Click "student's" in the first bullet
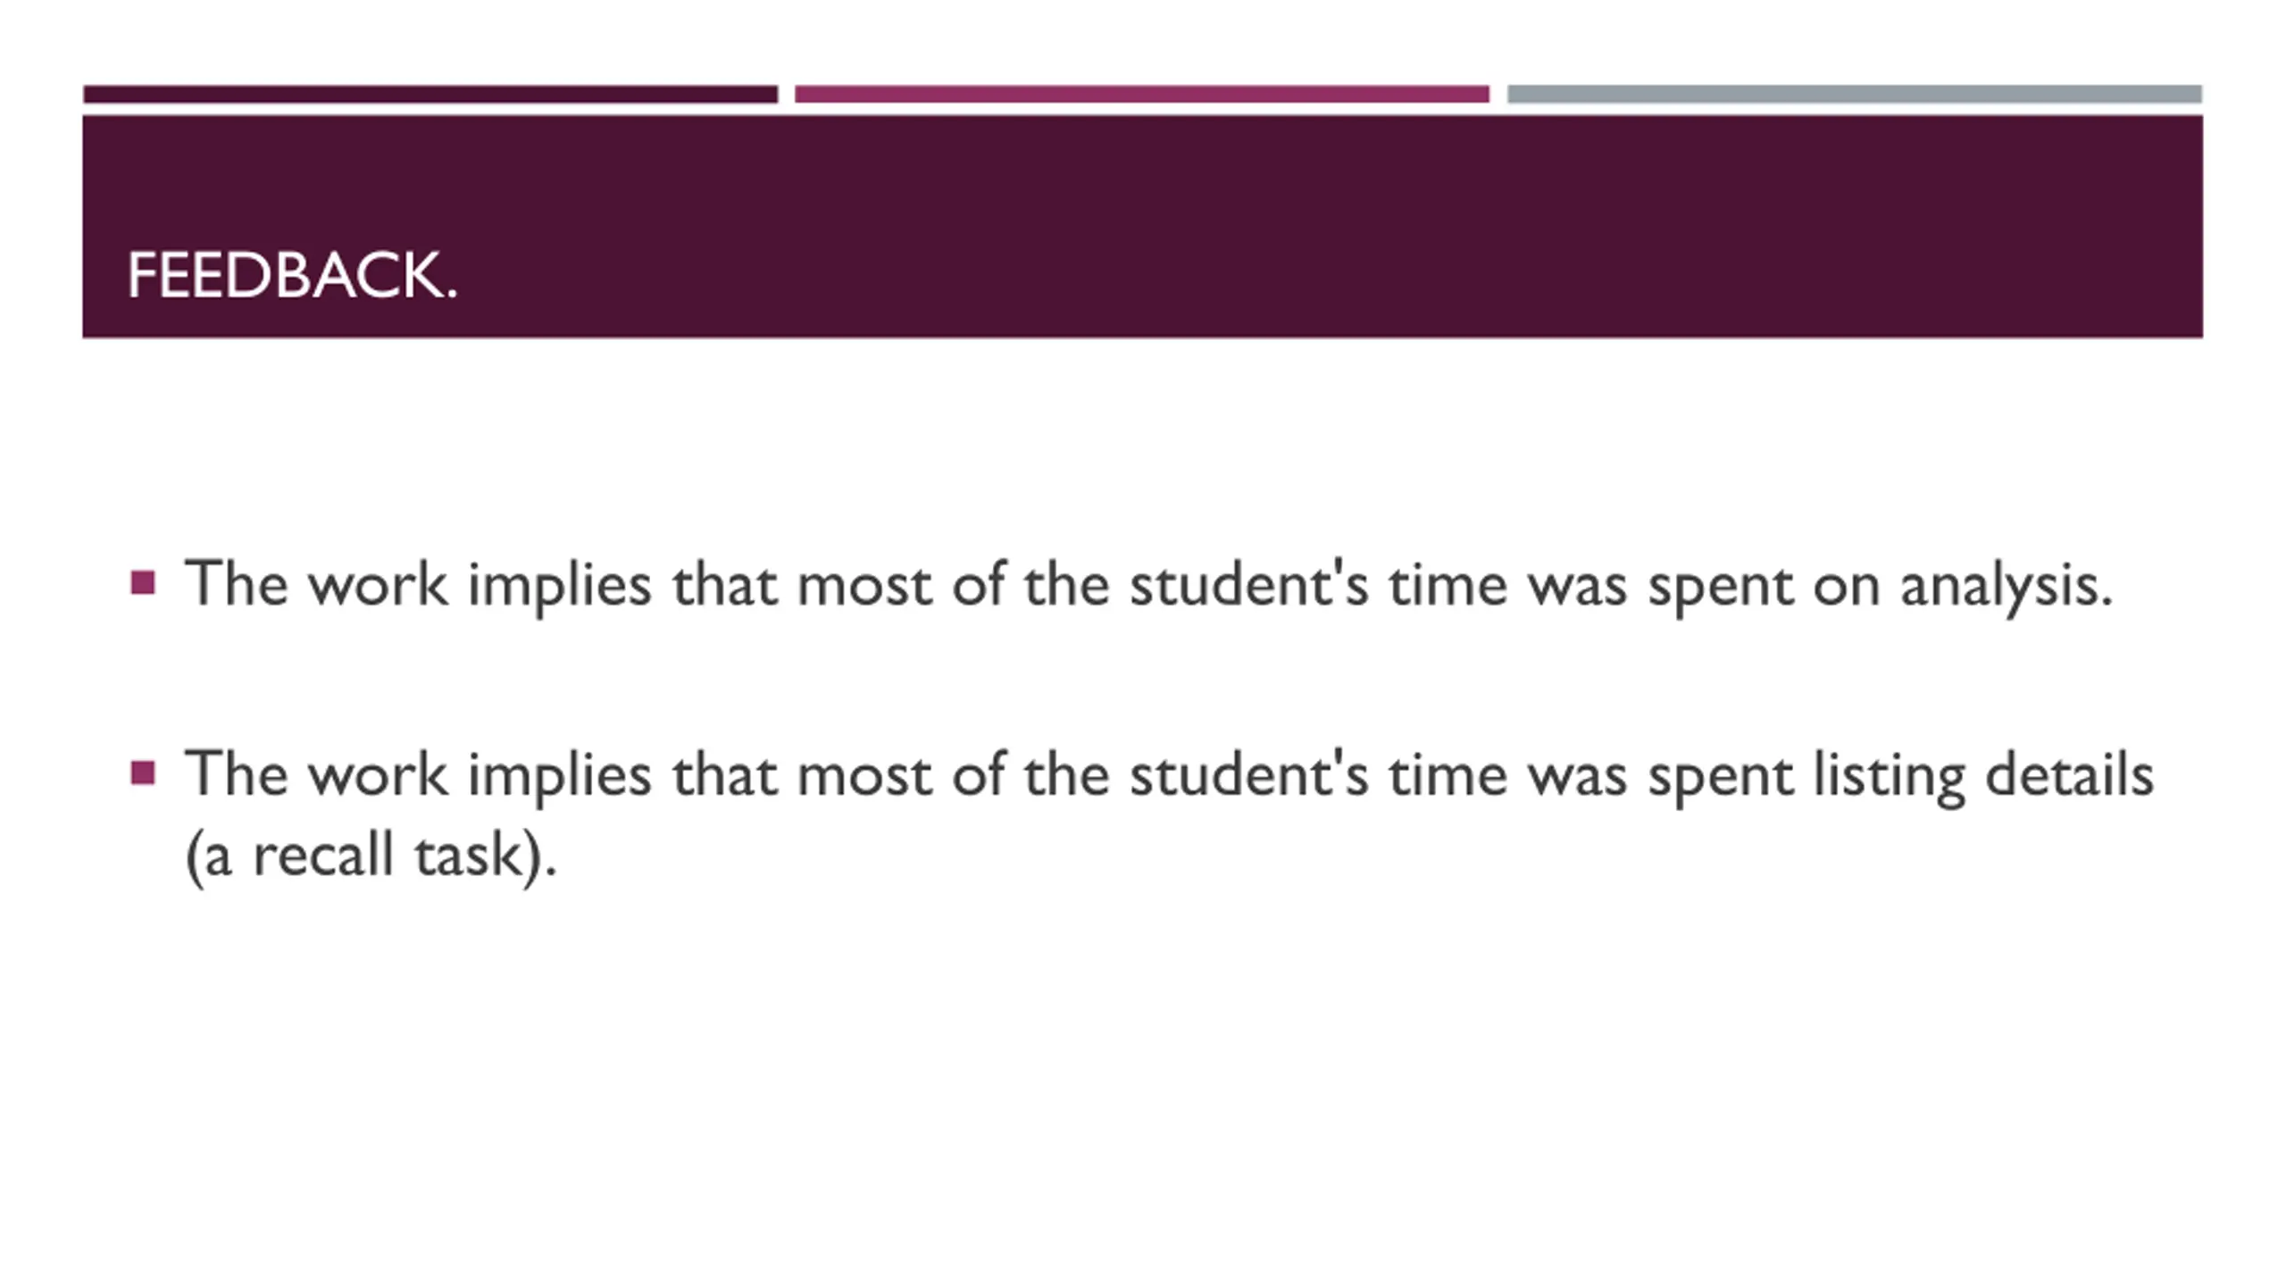This screenshot has width=2286, height=1286. click(1248, 585)
